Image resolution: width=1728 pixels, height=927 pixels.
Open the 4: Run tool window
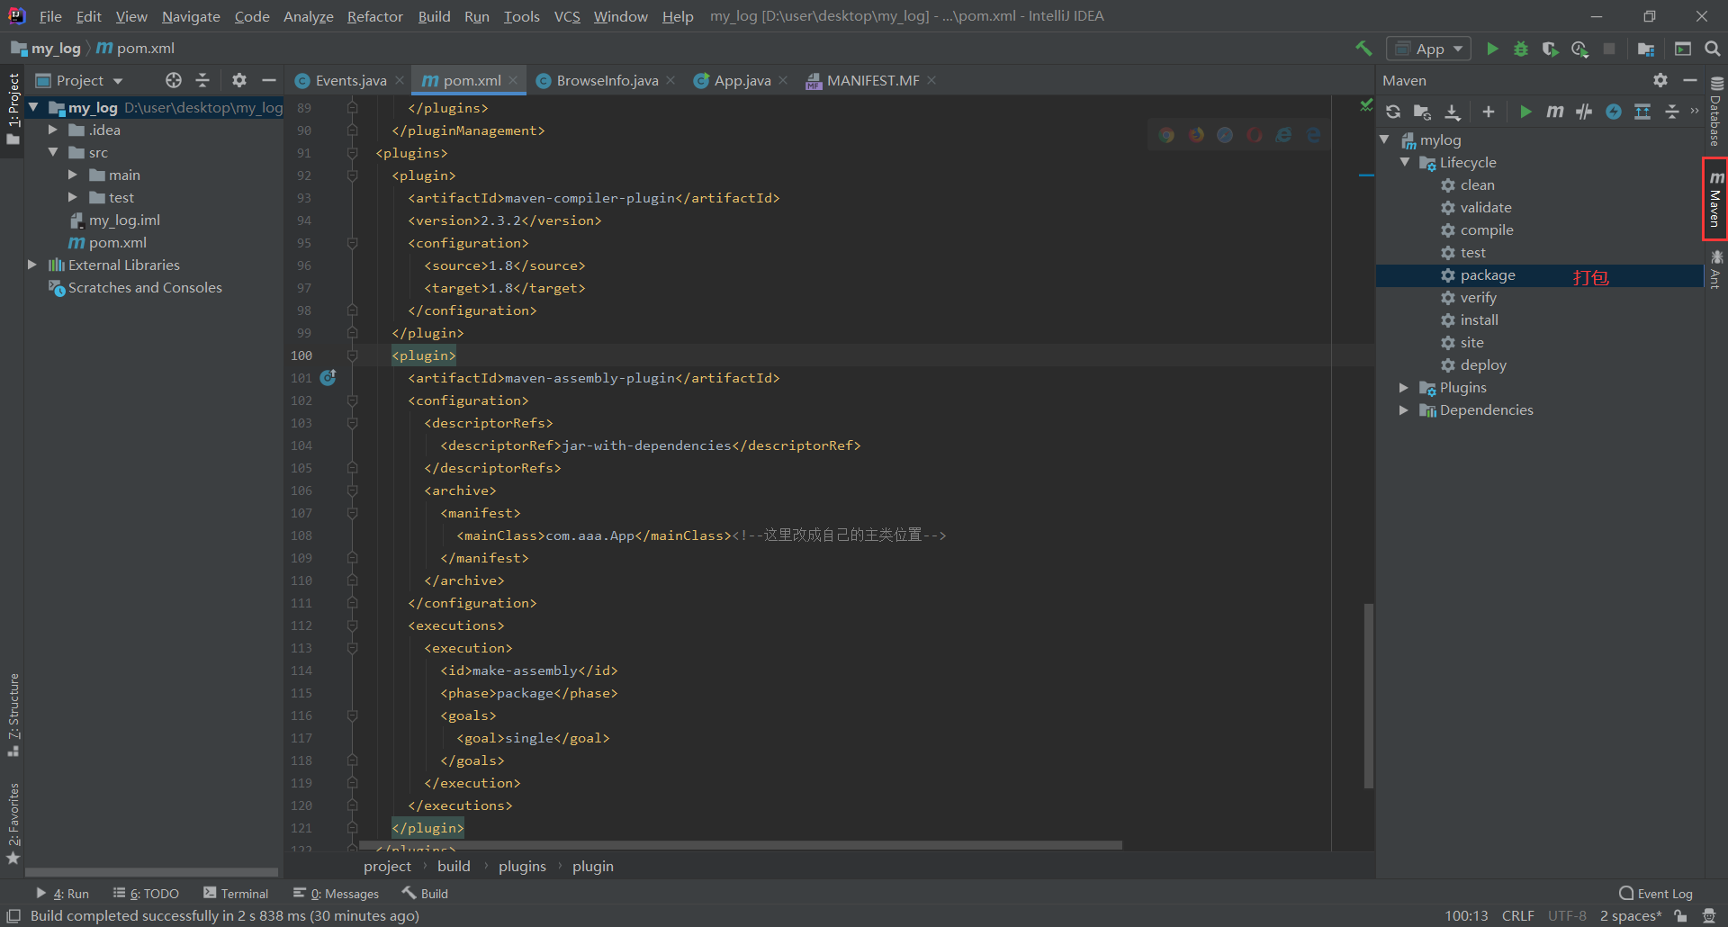62,894
